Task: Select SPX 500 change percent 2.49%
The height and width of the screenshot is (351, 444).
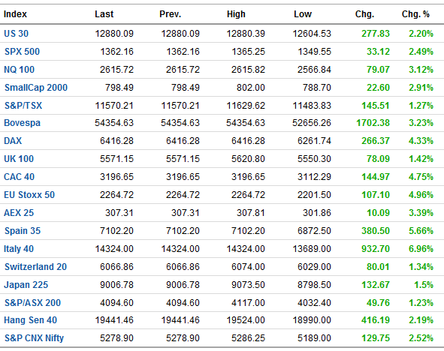Action: tap(421, 52)
